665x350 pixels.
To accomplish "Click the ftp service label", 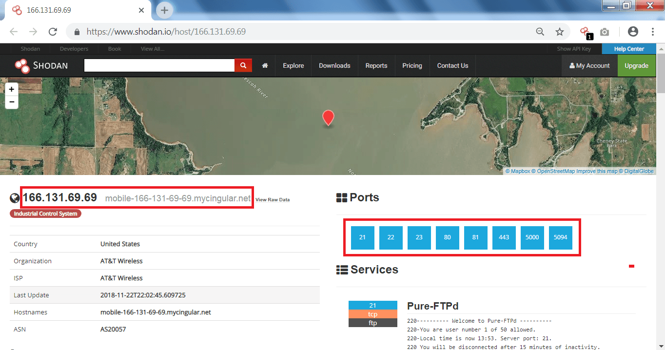I will point(372,323).
